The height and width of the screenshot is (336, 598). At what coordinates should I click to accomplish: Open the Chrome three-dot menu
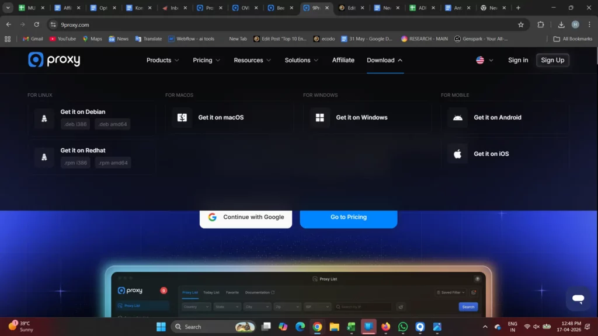coord(589,24)
